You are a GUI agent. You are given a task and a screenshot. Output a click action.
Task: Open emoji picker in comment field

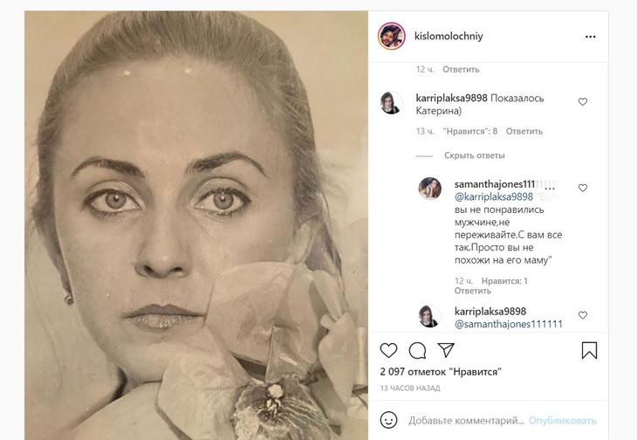(x=389, y=419)
